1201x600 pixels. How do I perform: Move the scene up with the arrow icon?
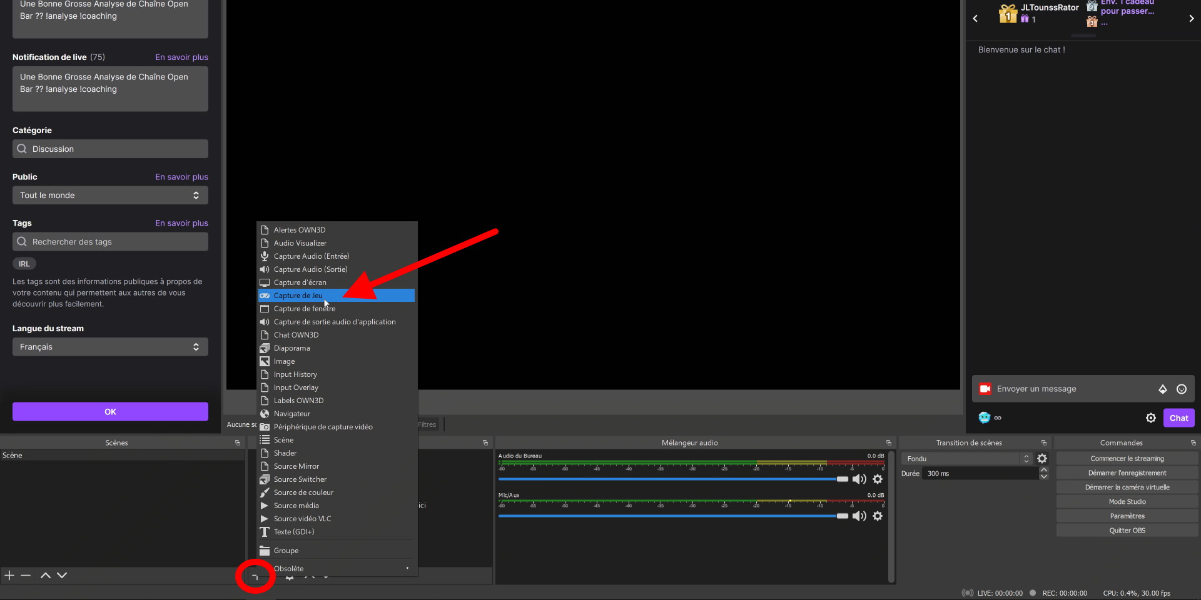(44, 575)
